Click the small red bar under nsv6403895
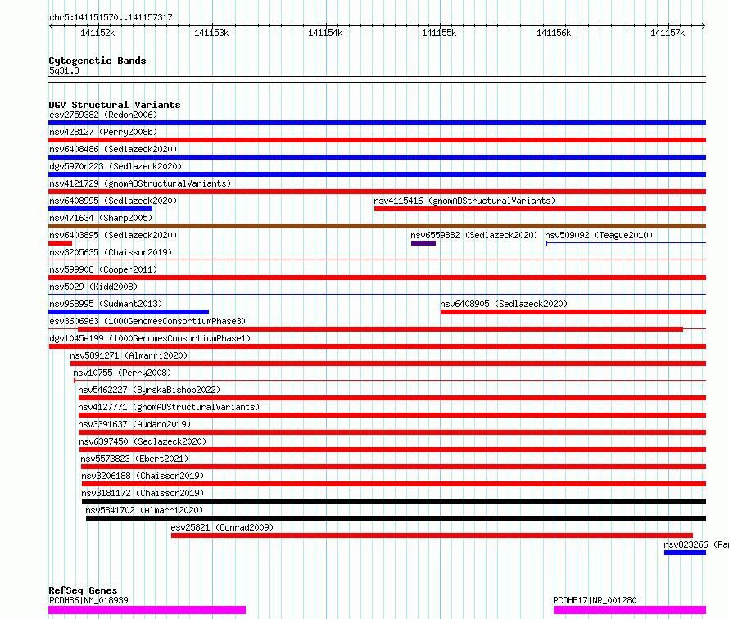This screenshot has width=729, height=619. 61,243
